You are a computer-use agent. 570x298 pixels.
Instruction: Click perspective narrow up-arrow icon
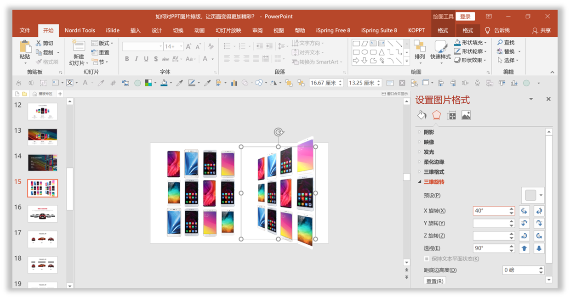(524, 248)
